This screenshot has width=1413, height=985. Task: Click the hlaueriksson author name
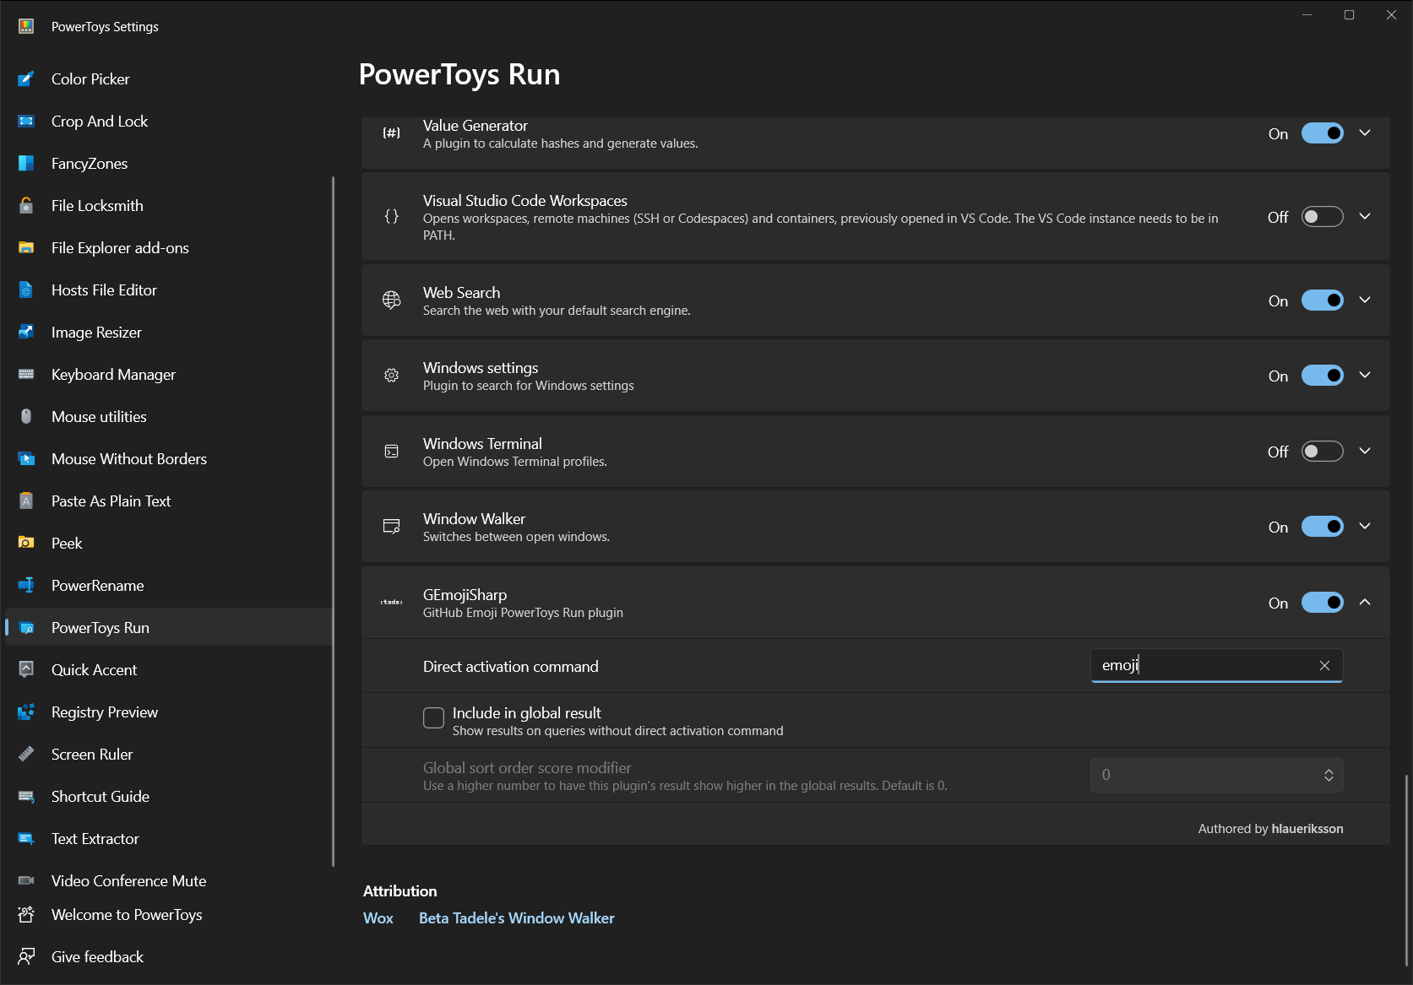point(1307,829)
